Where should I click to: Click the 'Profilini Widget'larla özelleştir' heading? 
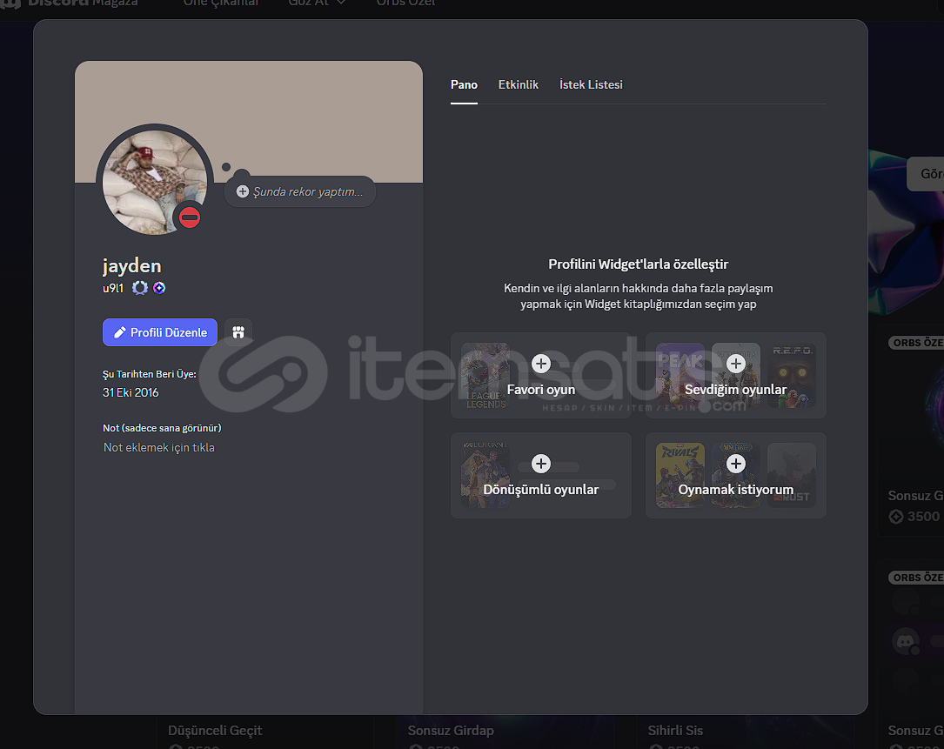pyautogui.click(x=638, y=264)
